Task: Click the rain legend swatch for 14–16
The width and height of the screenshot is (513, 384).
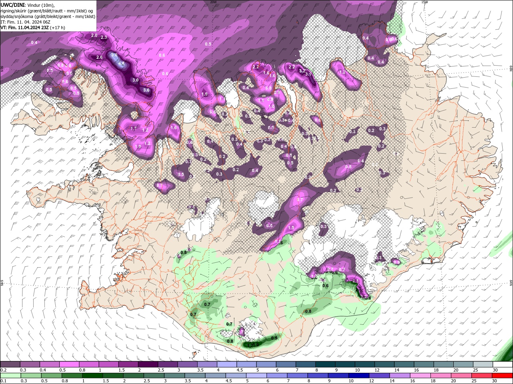Action: click(x=400, y=376)
